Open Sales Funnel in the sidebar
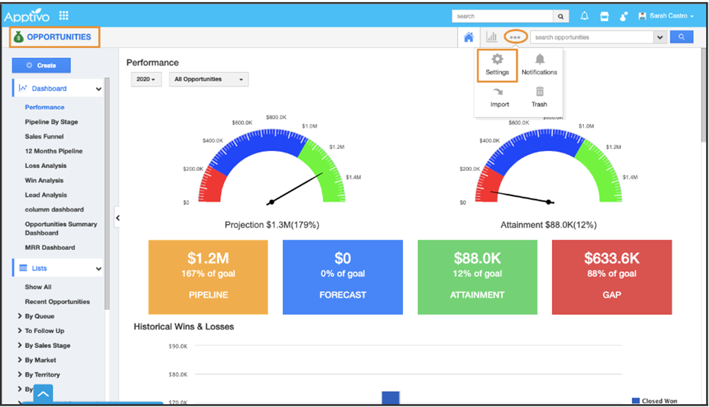 (x=44, y=137)
